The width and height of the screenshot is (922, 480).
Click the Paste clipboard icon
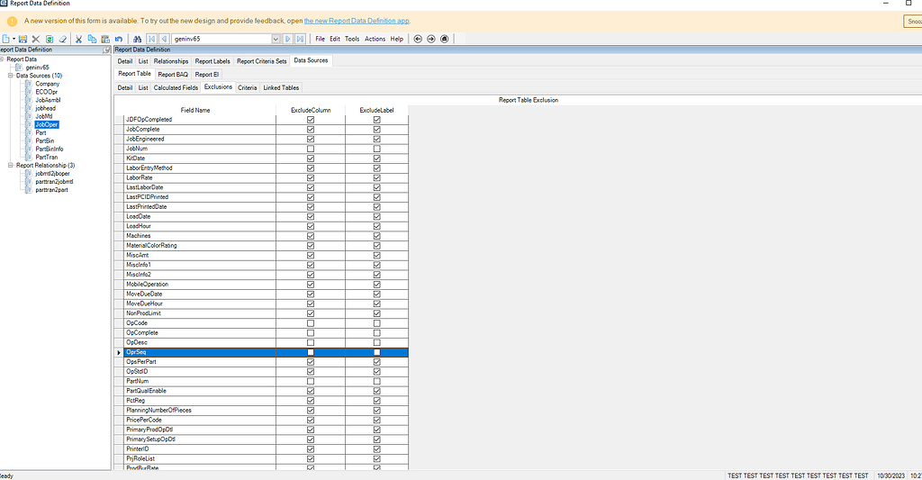104,39
